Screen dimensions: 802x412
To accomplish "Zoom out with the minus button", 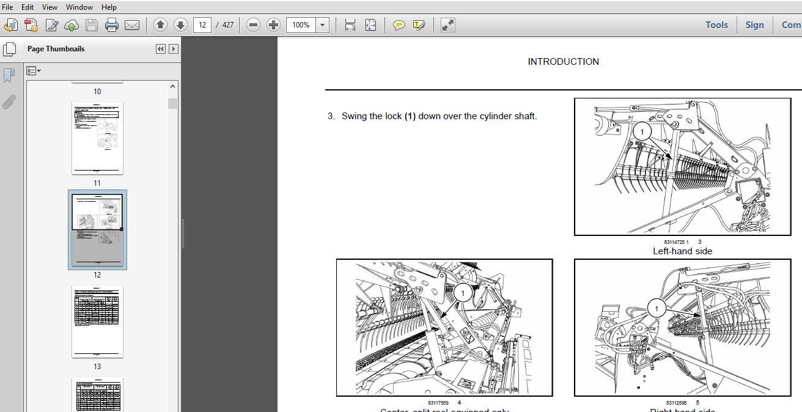I will point(254,25).
